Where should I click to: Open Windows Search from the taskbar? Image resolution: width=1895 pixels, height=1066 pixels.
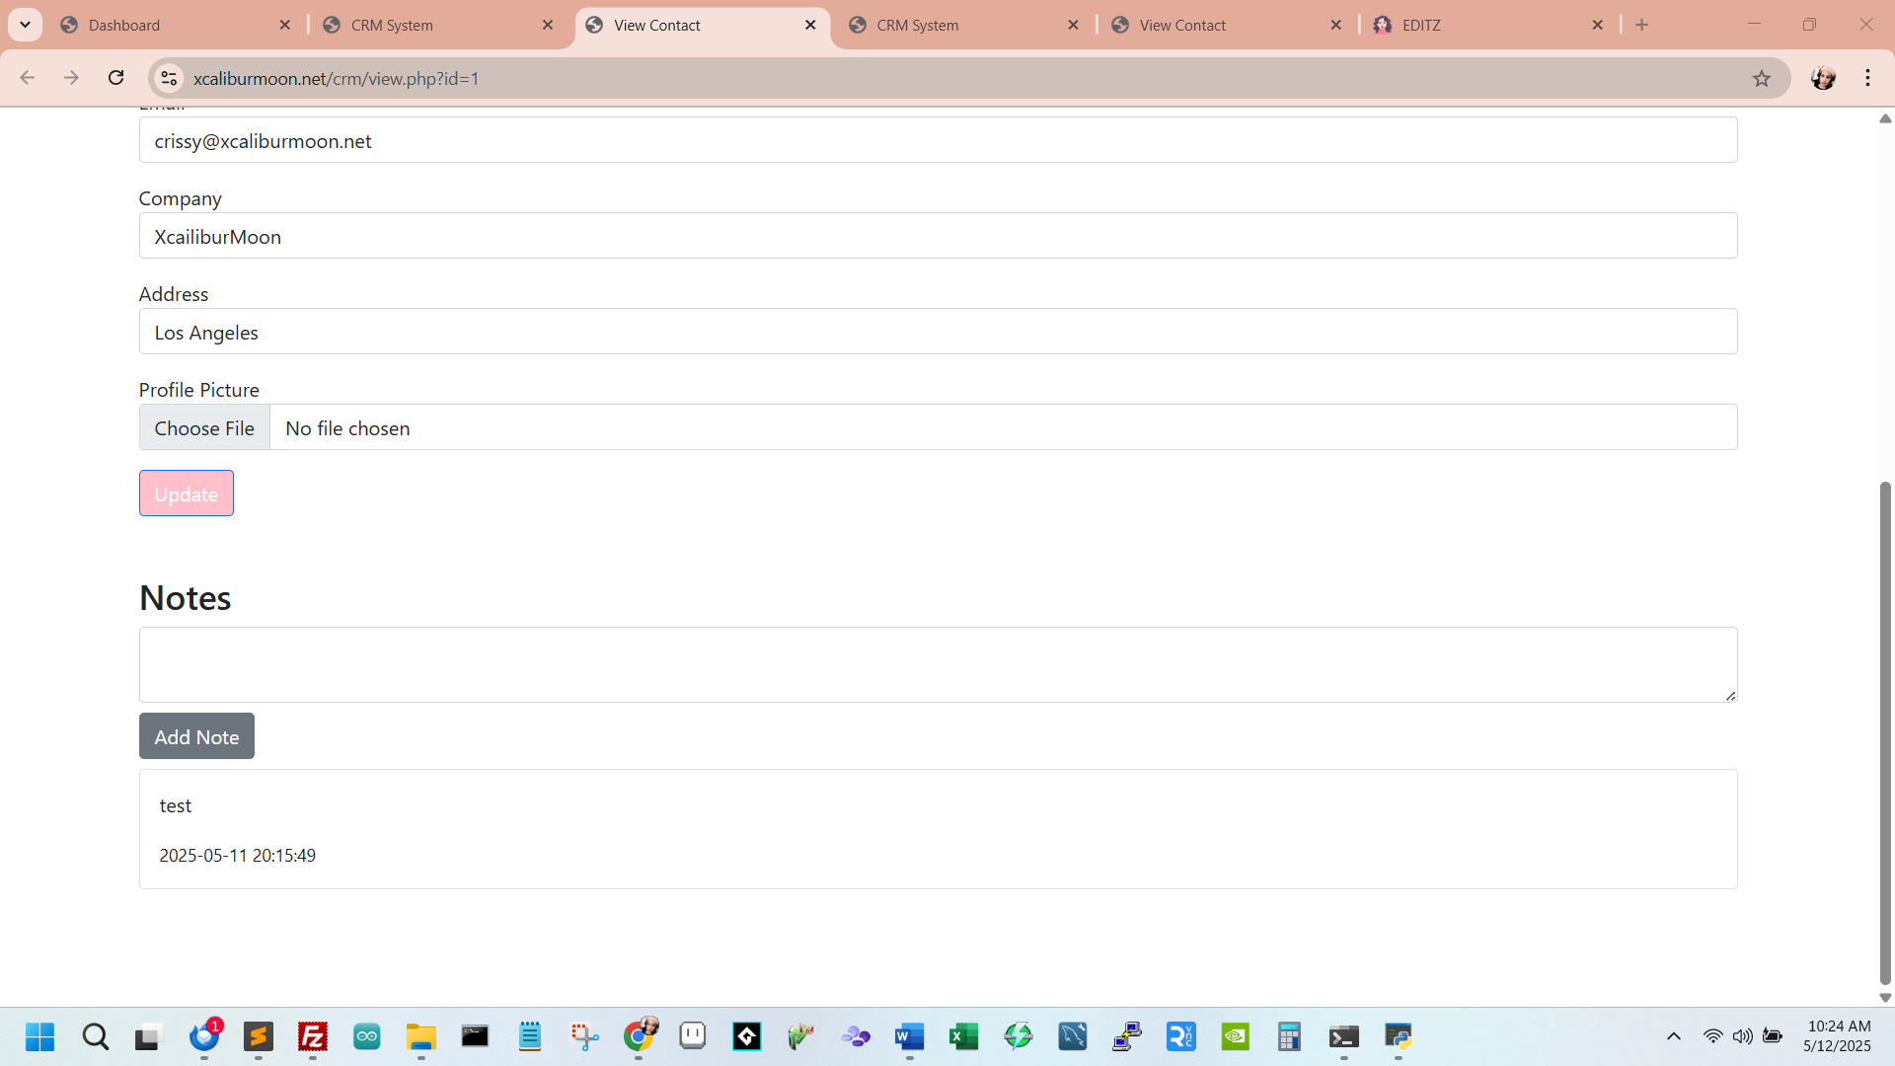coord(96,1036)
